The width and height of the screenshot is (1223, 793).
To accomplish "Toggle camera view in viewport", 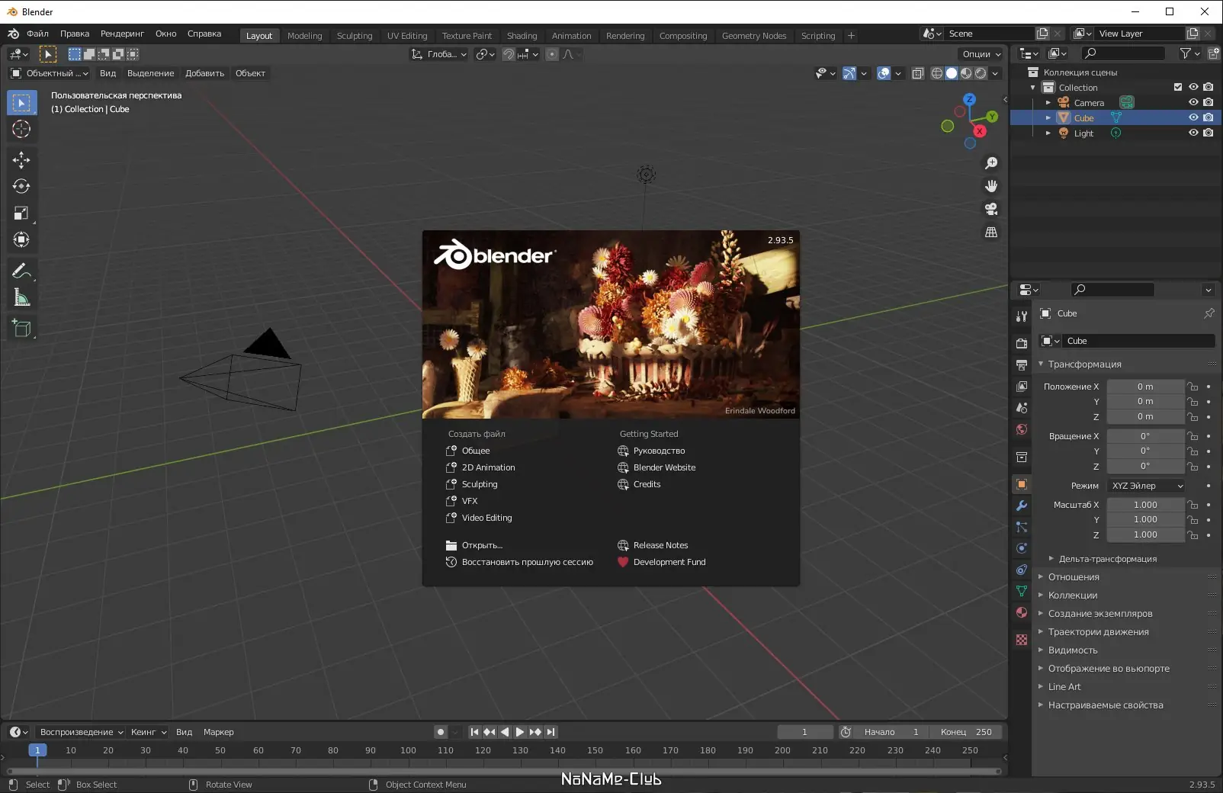I will 991,209.
